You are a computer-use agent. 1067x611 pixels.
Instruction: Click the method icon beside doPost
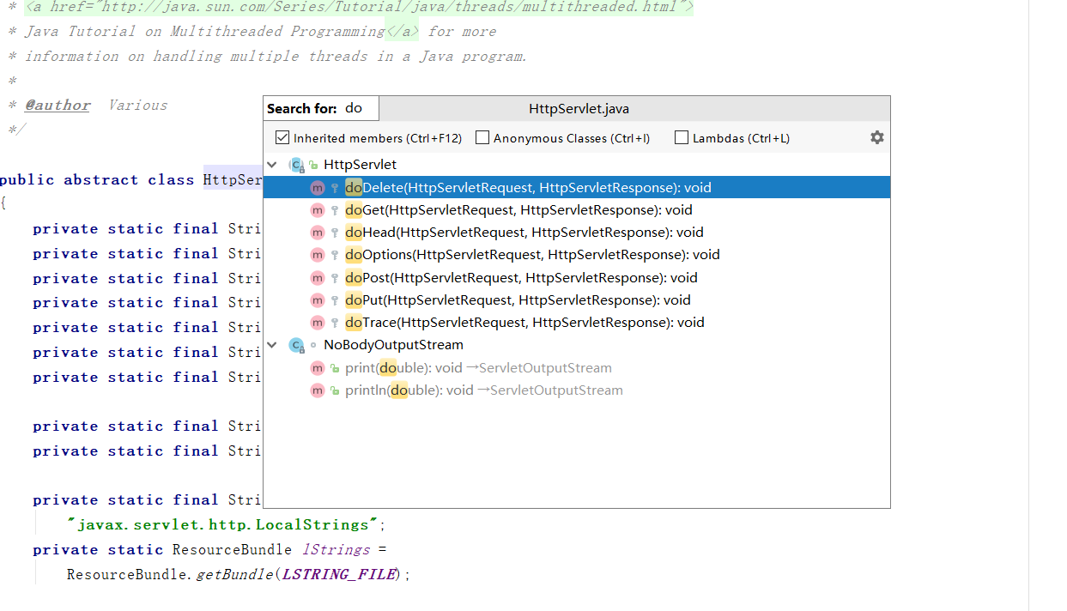[318, 278]
